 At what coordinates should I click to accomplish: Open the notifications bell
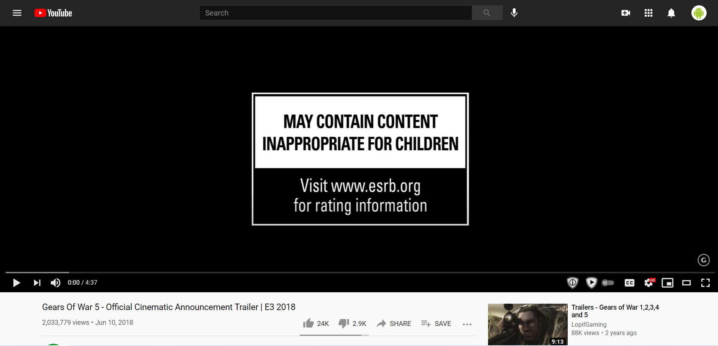click(671, 13)
